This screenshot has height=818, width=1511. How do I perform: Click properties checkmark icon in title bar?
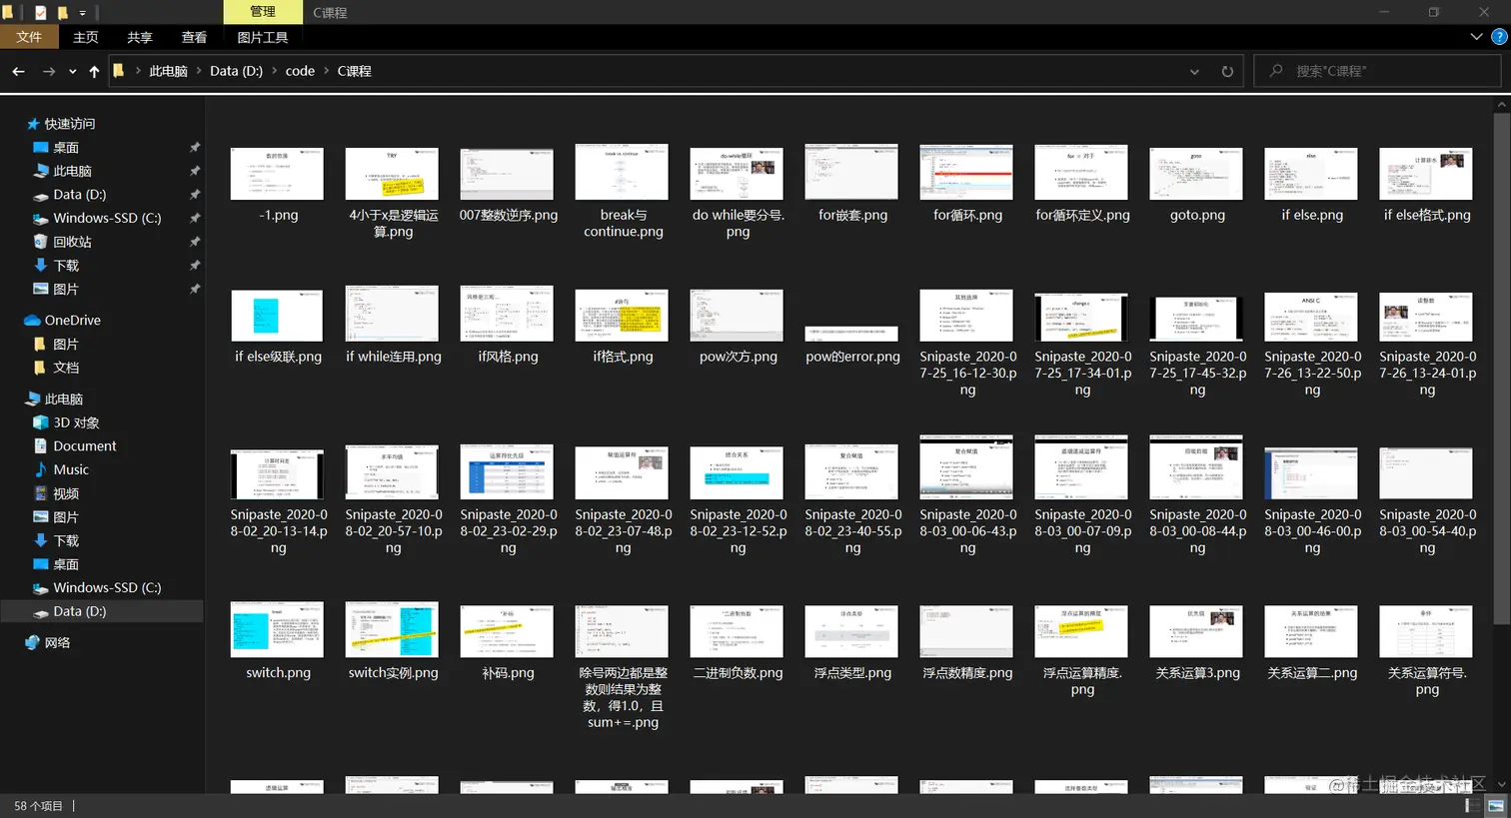point(40,13)
